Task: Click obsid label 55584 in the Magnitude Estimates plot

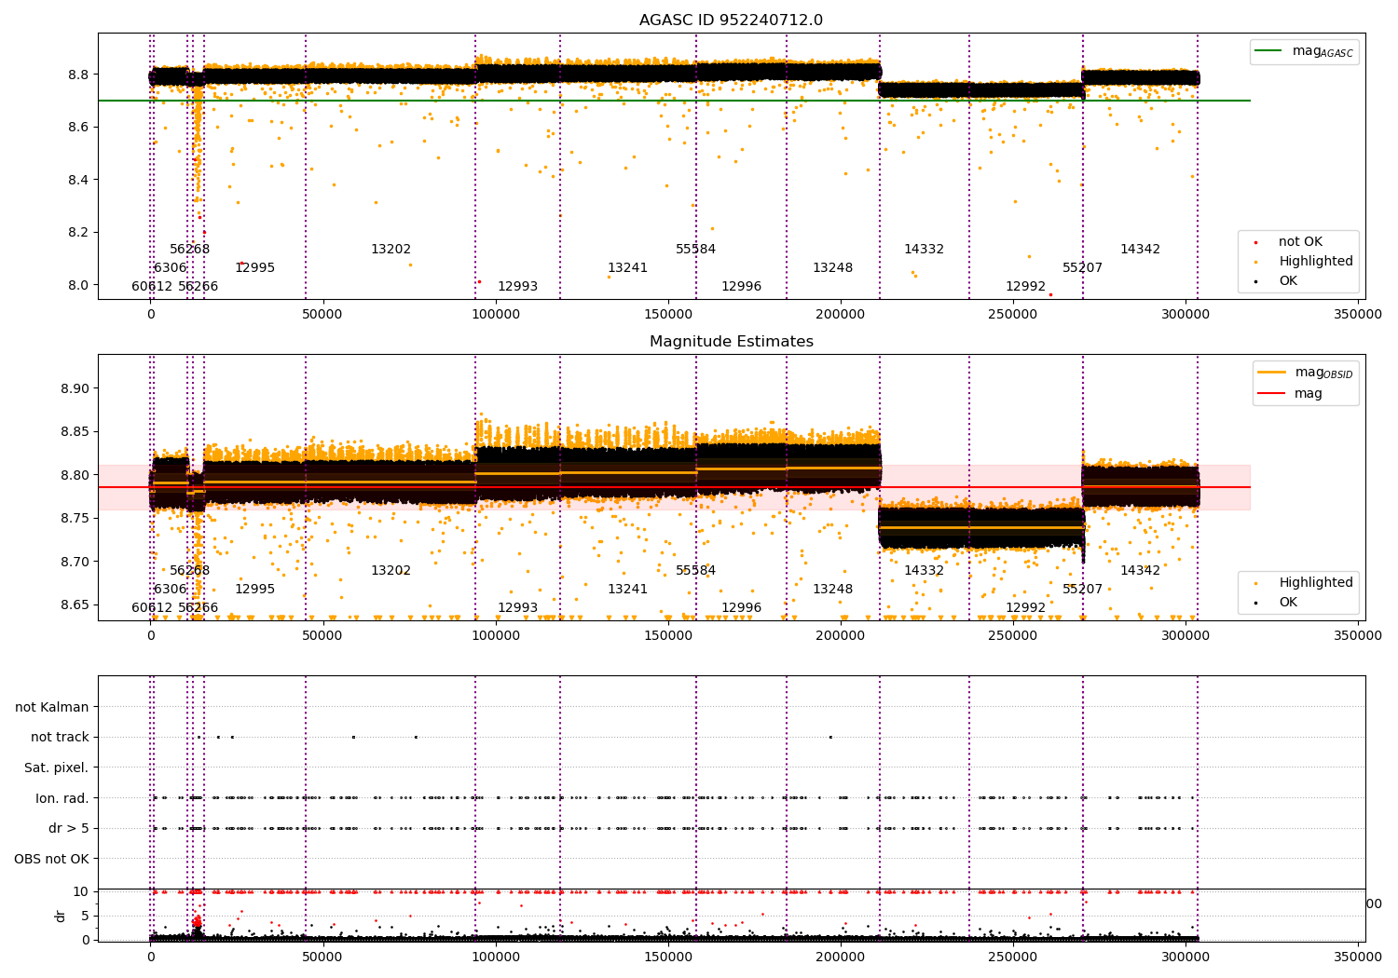Action: coord(696,571)
